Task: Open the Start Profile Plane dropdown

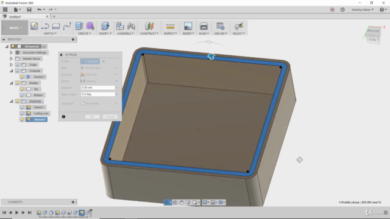Action: click(99, 68)
